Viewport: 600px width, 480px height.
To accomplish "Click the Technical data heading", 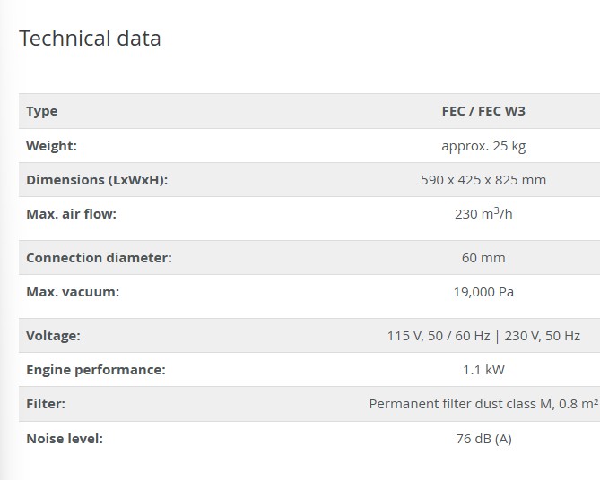I will (x=90, y=39).
